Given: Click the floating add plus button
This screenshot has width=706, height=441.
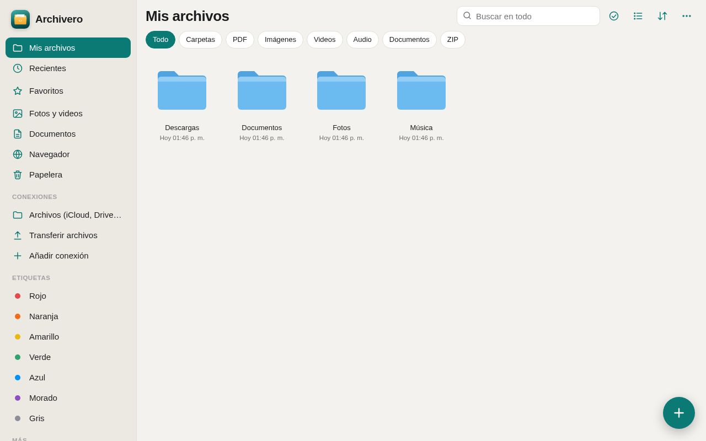Looking at the screenshot, I should (679, 413).
